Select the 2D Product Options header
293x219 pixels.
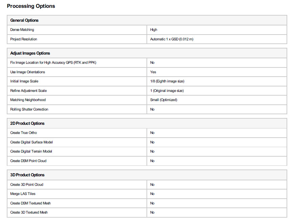[27, 123]
